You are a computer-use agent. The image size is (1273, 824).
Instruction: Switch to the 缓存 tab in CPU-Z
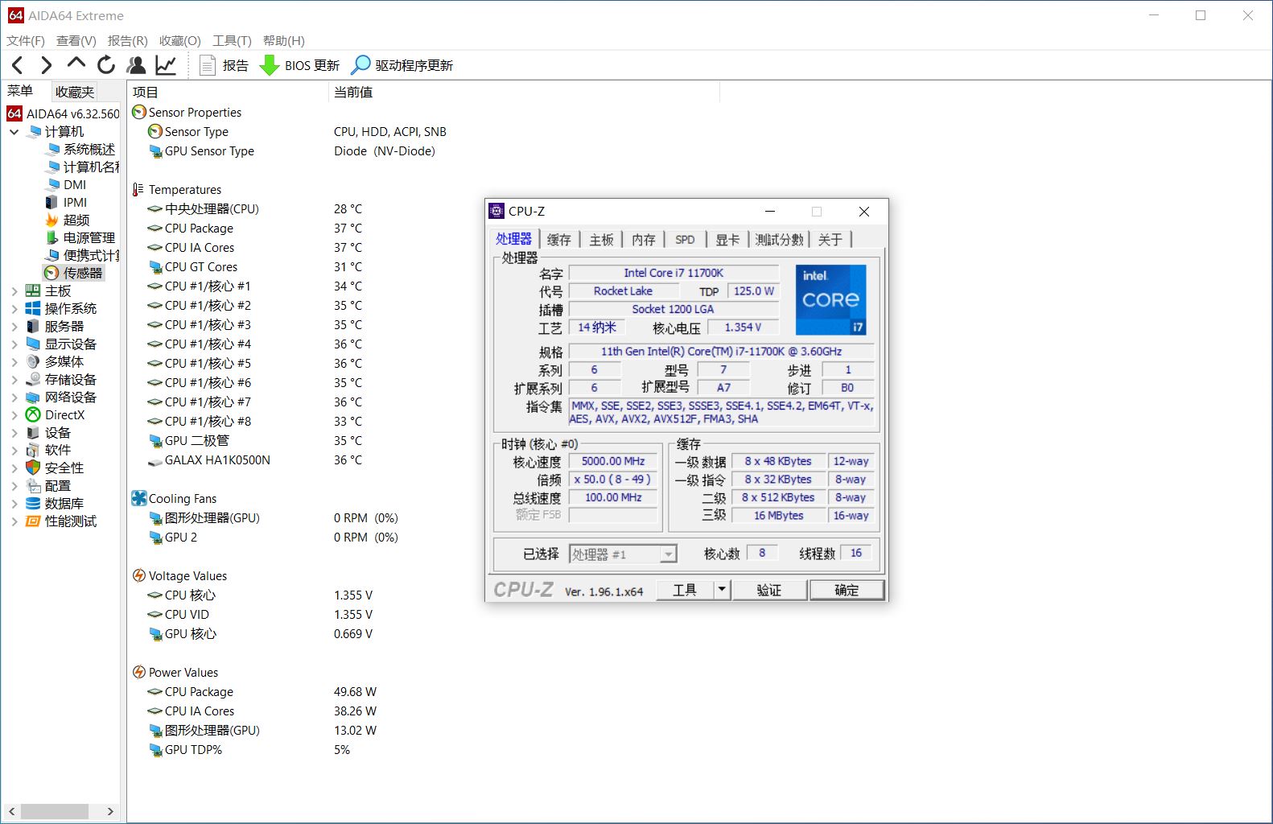(559, 240)
